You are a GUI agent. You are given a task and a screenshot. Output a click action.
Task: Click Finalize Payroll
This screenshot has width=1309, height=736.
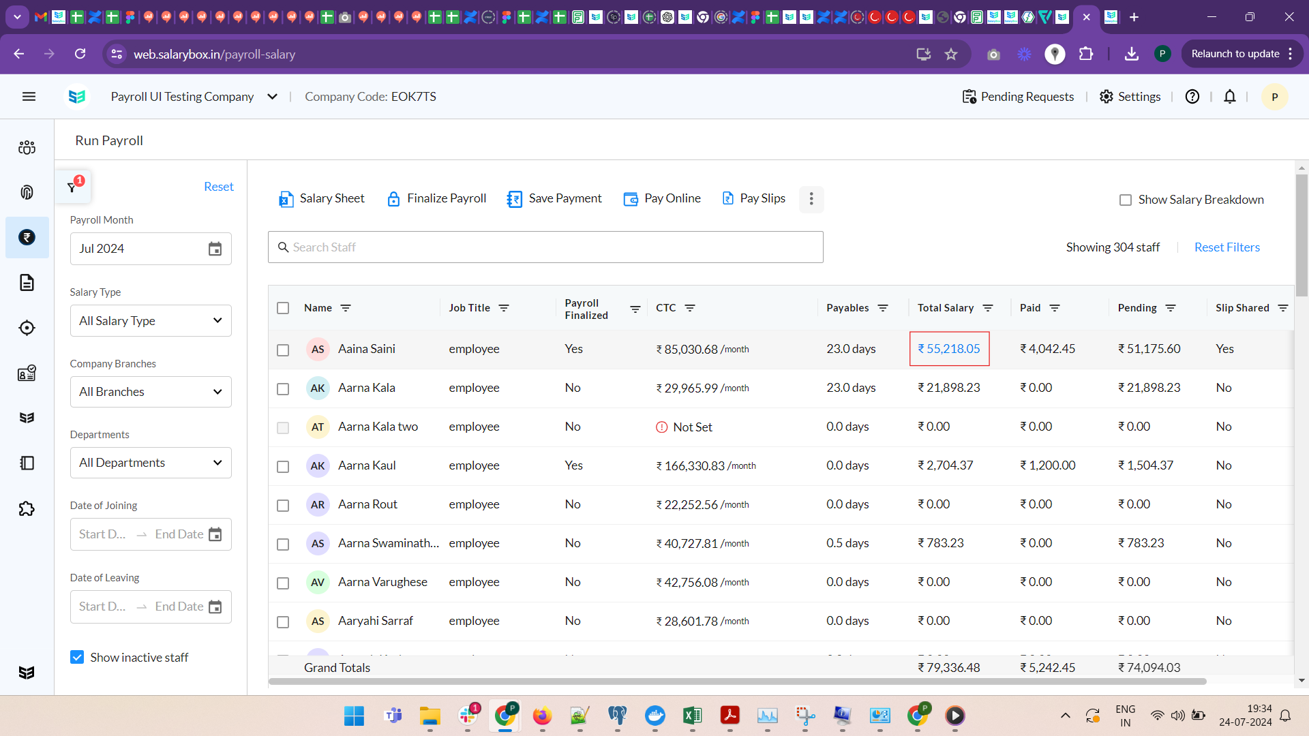coord(436,198)
